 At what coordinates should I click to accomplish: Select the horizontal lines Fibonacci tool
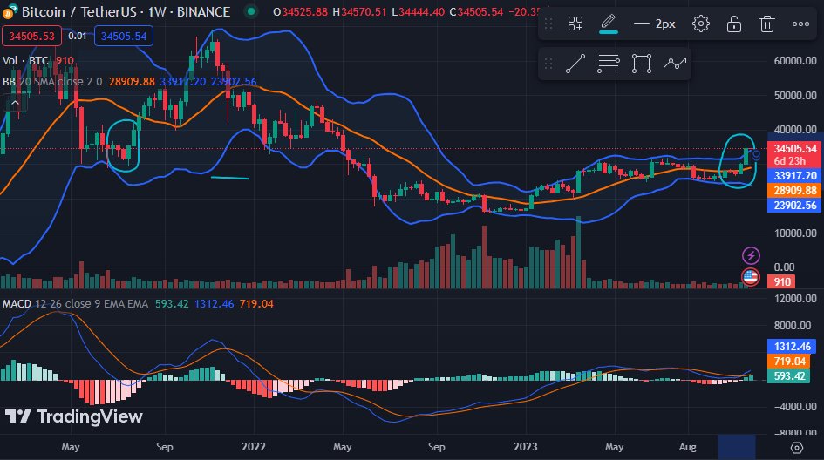[x=608, y=64]
